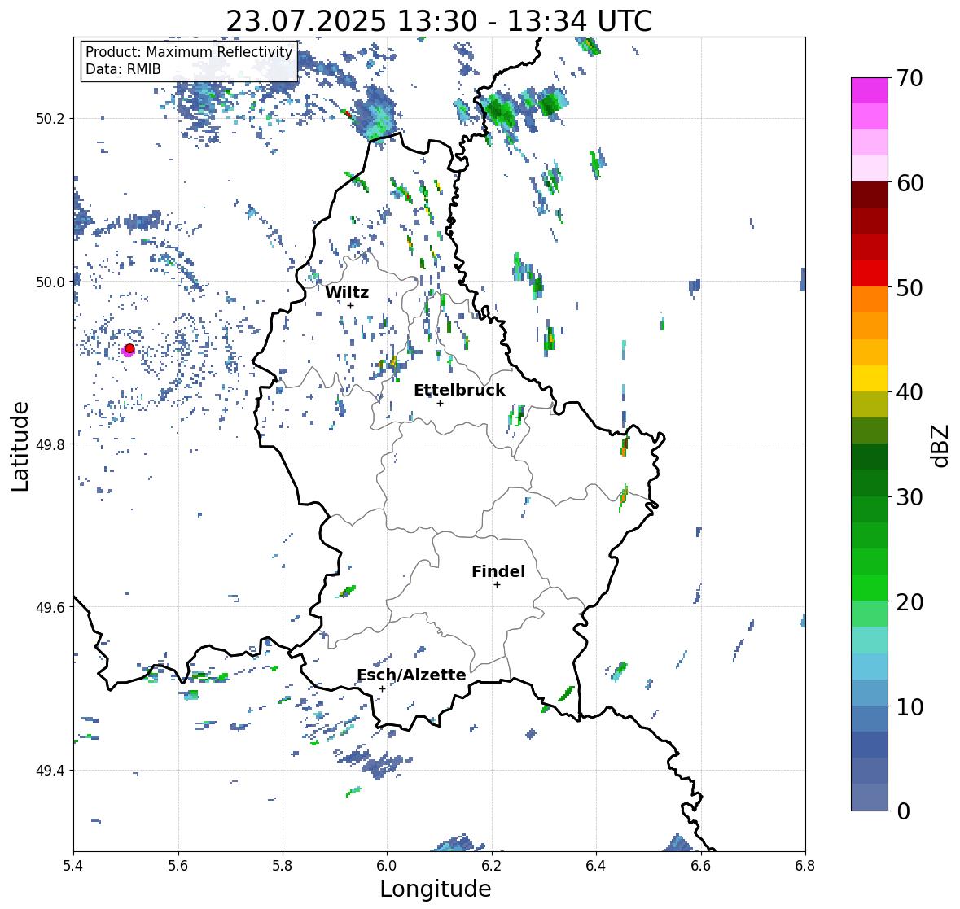Click the Wiltz station cross marker

coord(351,305)
